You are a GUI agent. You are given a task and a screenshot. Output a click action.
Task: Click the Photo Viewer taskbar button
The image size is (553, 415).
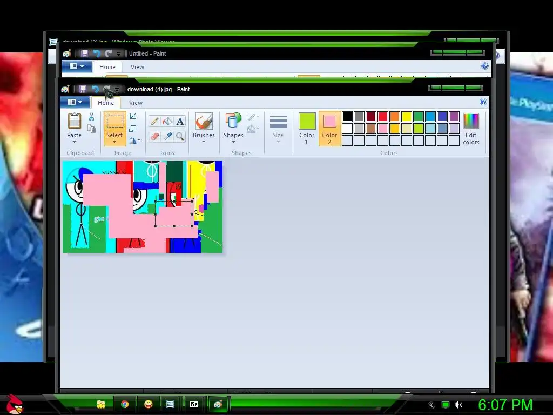coord(170,404)
